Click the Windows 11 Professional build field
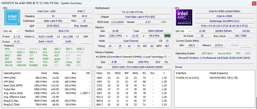This screenshot has width=257, height=109. (214, 60)
